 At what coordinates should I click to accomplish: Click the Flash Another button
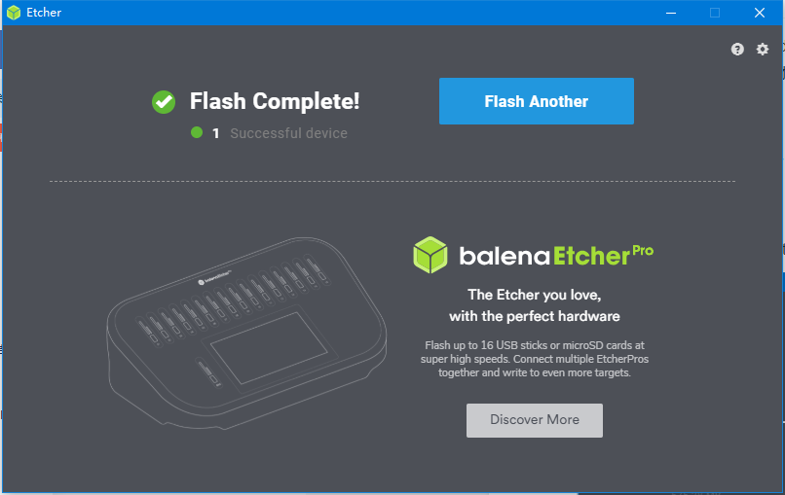pos(537,101)
